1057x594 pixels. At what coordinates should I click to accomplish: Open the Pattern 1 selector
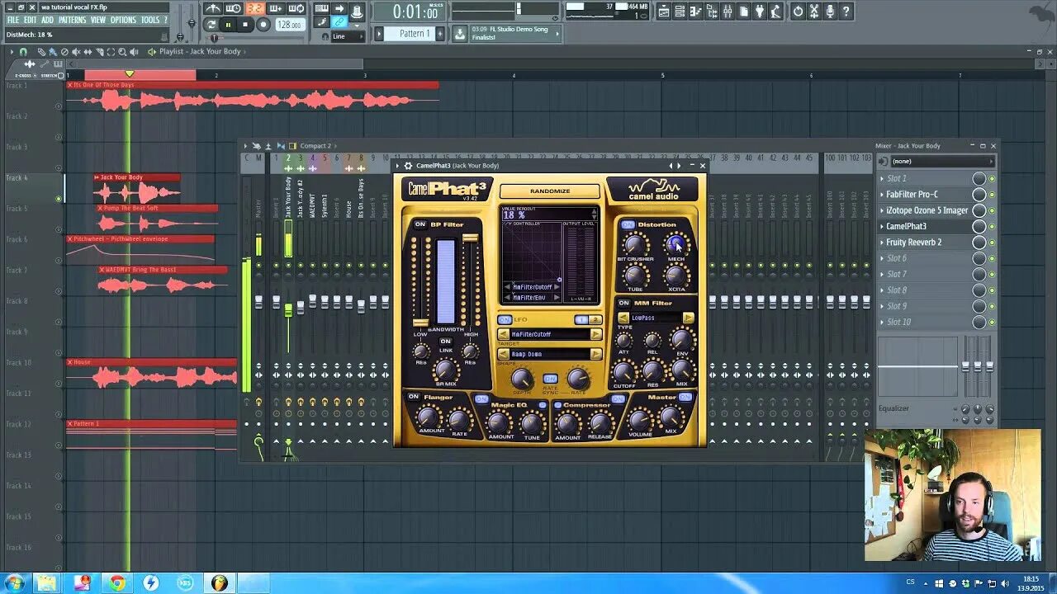tap(415, 34)
